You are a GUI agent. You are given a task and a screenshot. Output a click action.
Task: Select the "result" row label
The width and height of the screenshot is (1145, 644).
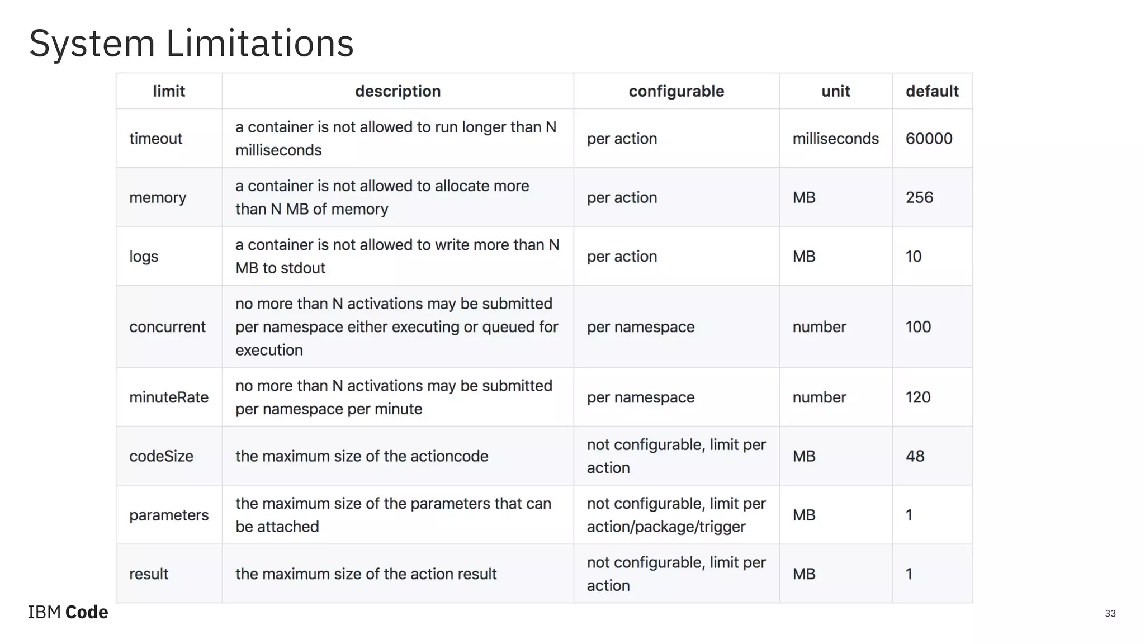click(149, 574)
